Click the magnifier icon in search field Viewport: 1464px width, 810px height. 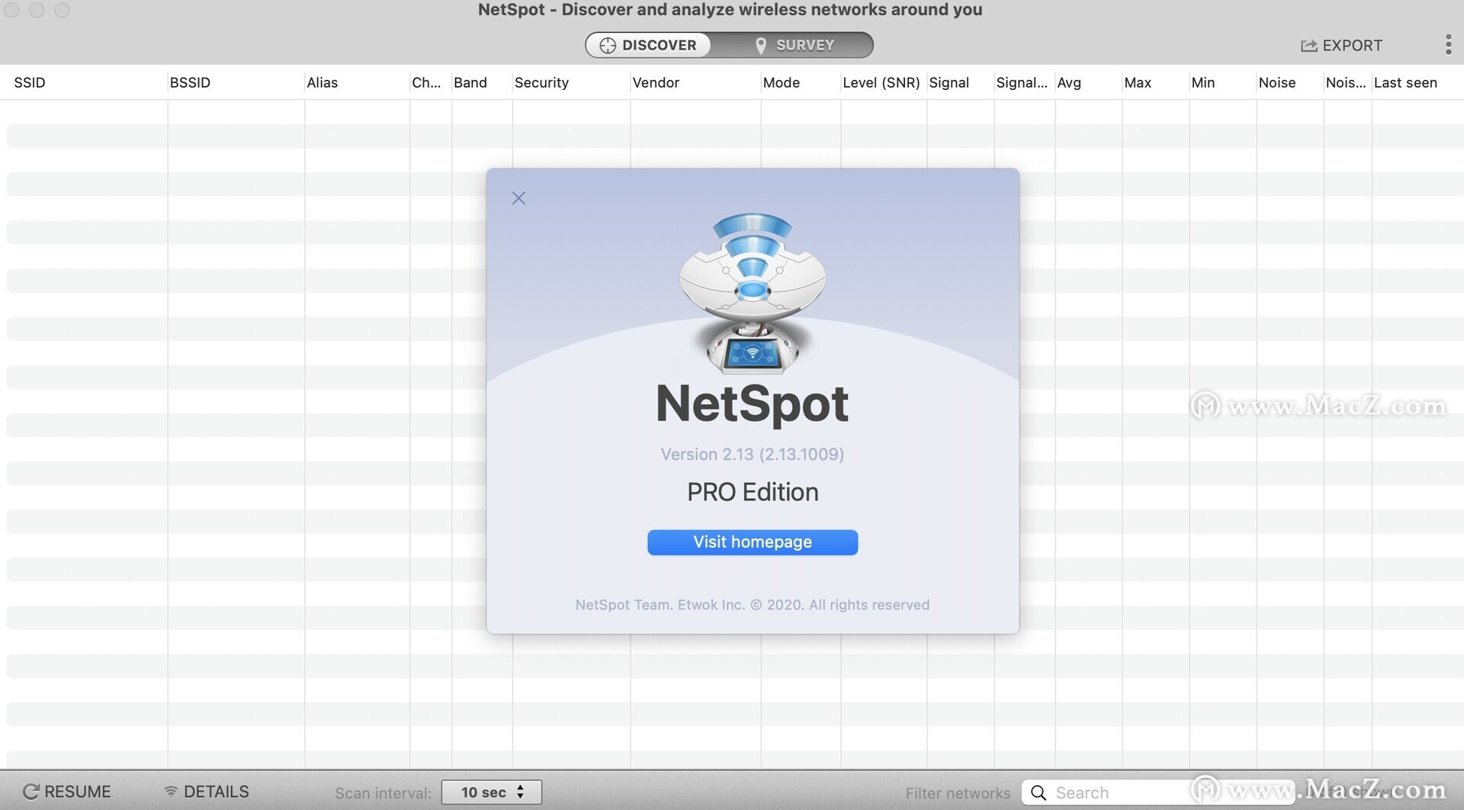pyautogui.click(x=1039, y=793)
